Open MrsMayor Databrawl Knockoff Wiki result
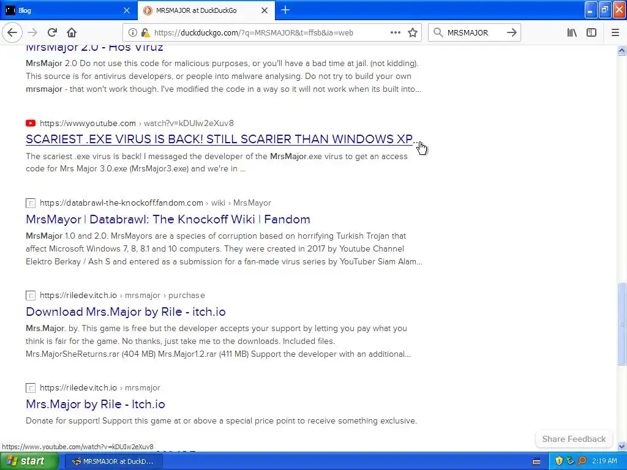627x470 pixels. (168, 220)
